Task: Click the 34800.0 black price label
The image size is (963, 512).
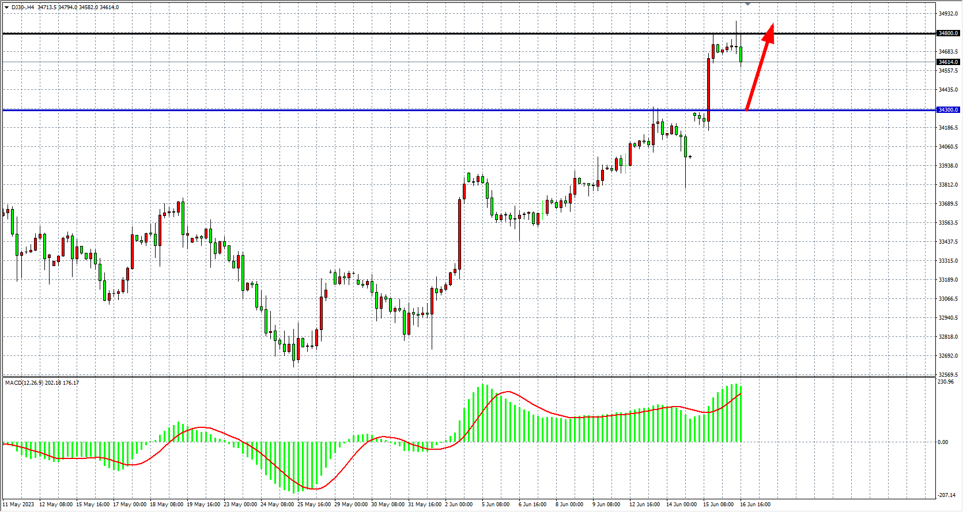Action: pos(948,33)
